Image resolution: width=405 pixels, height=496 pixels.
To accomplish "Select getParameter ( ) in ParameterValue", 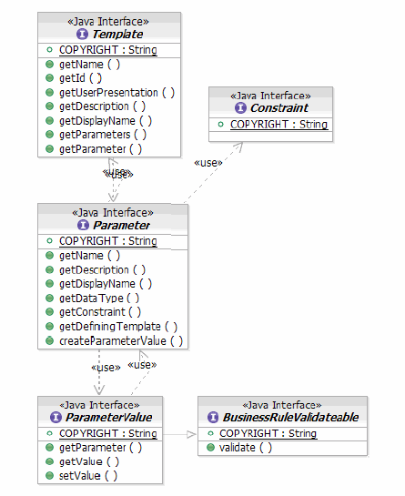I will pyautogui.click(x=101, y=448).
